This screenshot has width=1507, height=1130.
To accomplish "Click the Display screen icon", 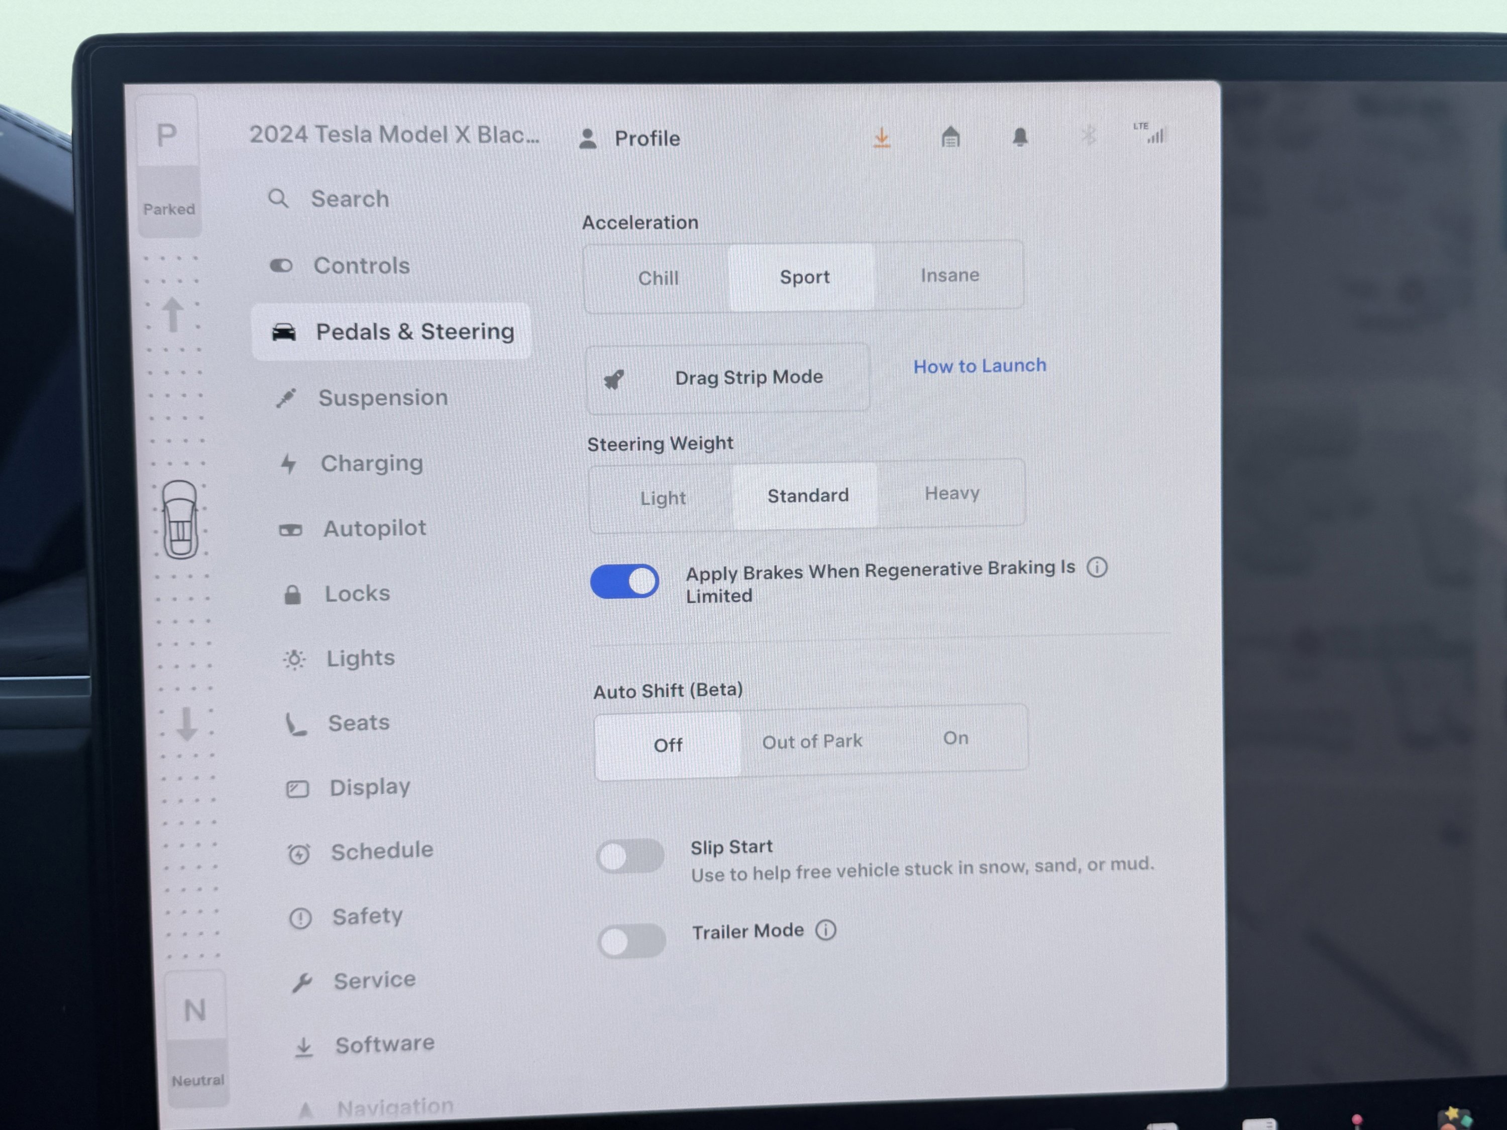I will point(297,789).
